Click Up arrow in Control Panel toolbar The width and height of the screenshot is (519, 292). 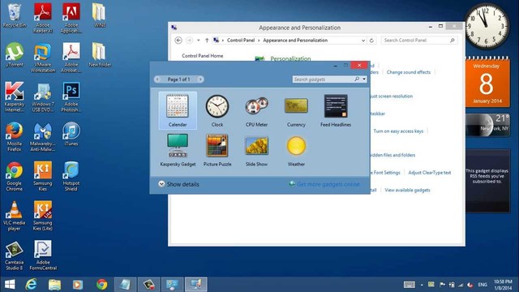(207, 41)
